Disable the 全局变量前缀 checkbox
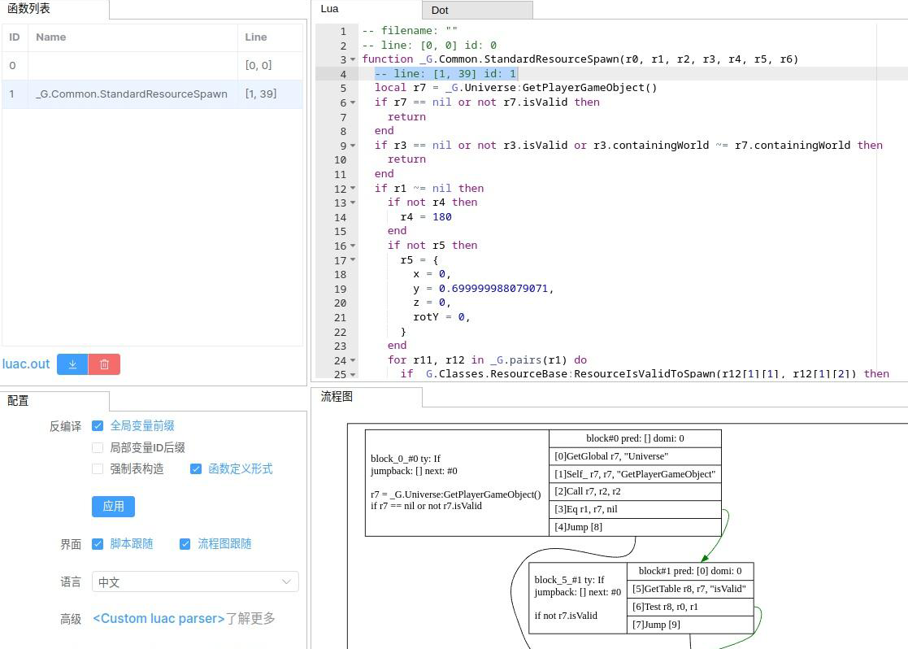This screenshot has height=649, width=908. (x=98, y=425)
